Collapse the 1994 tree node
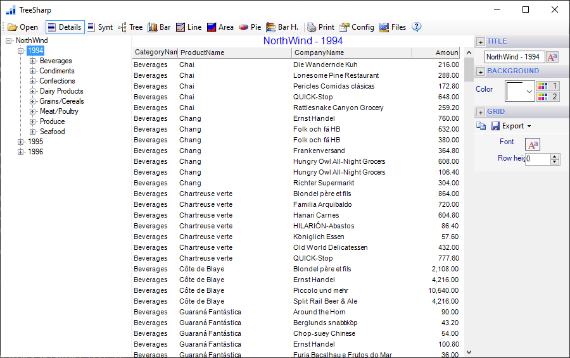 pyautogui.click(x=21, y=51)
